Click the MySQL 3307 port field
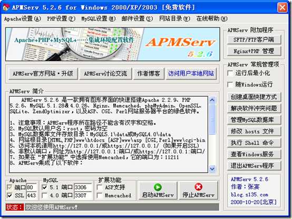 point(83,195)
